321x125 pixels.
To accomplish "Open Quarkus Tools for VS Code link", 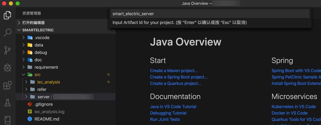I will click(296, 119).
